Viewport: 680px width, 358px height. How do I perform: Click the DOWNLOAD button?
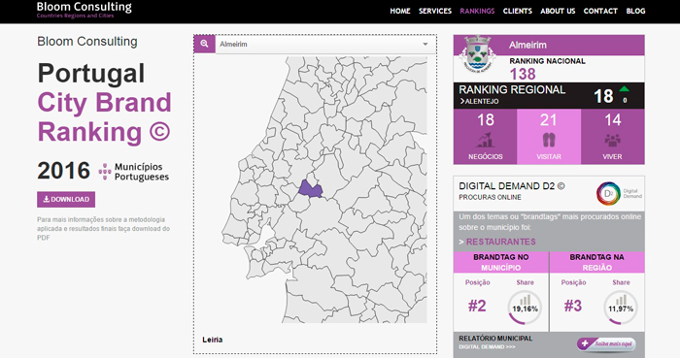coord(66,200)
